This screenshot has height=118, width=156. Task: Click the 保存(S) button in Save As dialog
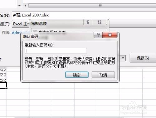coord(143,58)
